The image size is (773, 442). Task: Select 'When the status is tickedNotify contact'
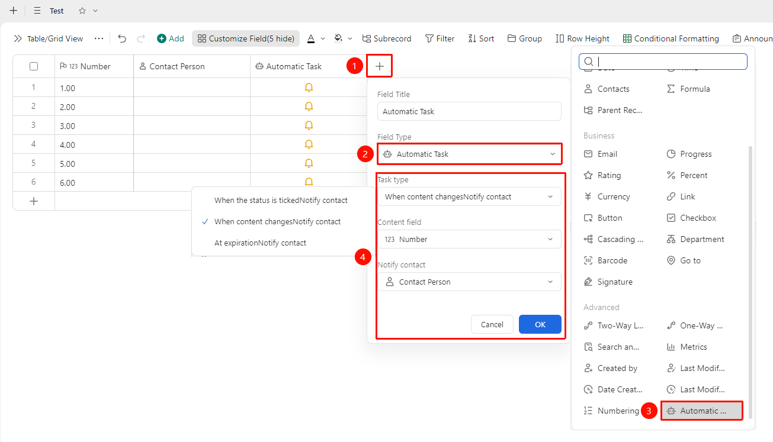[281, 200]
